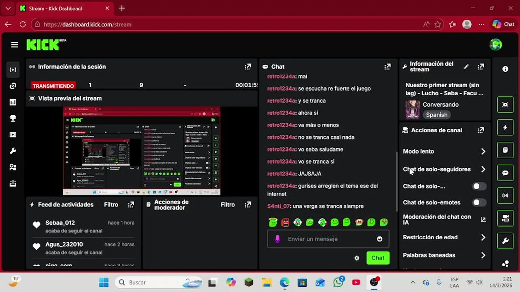Enable the Chat de solo-... toggle
Viewport: 520px width, 292px height.
(479, 186)
